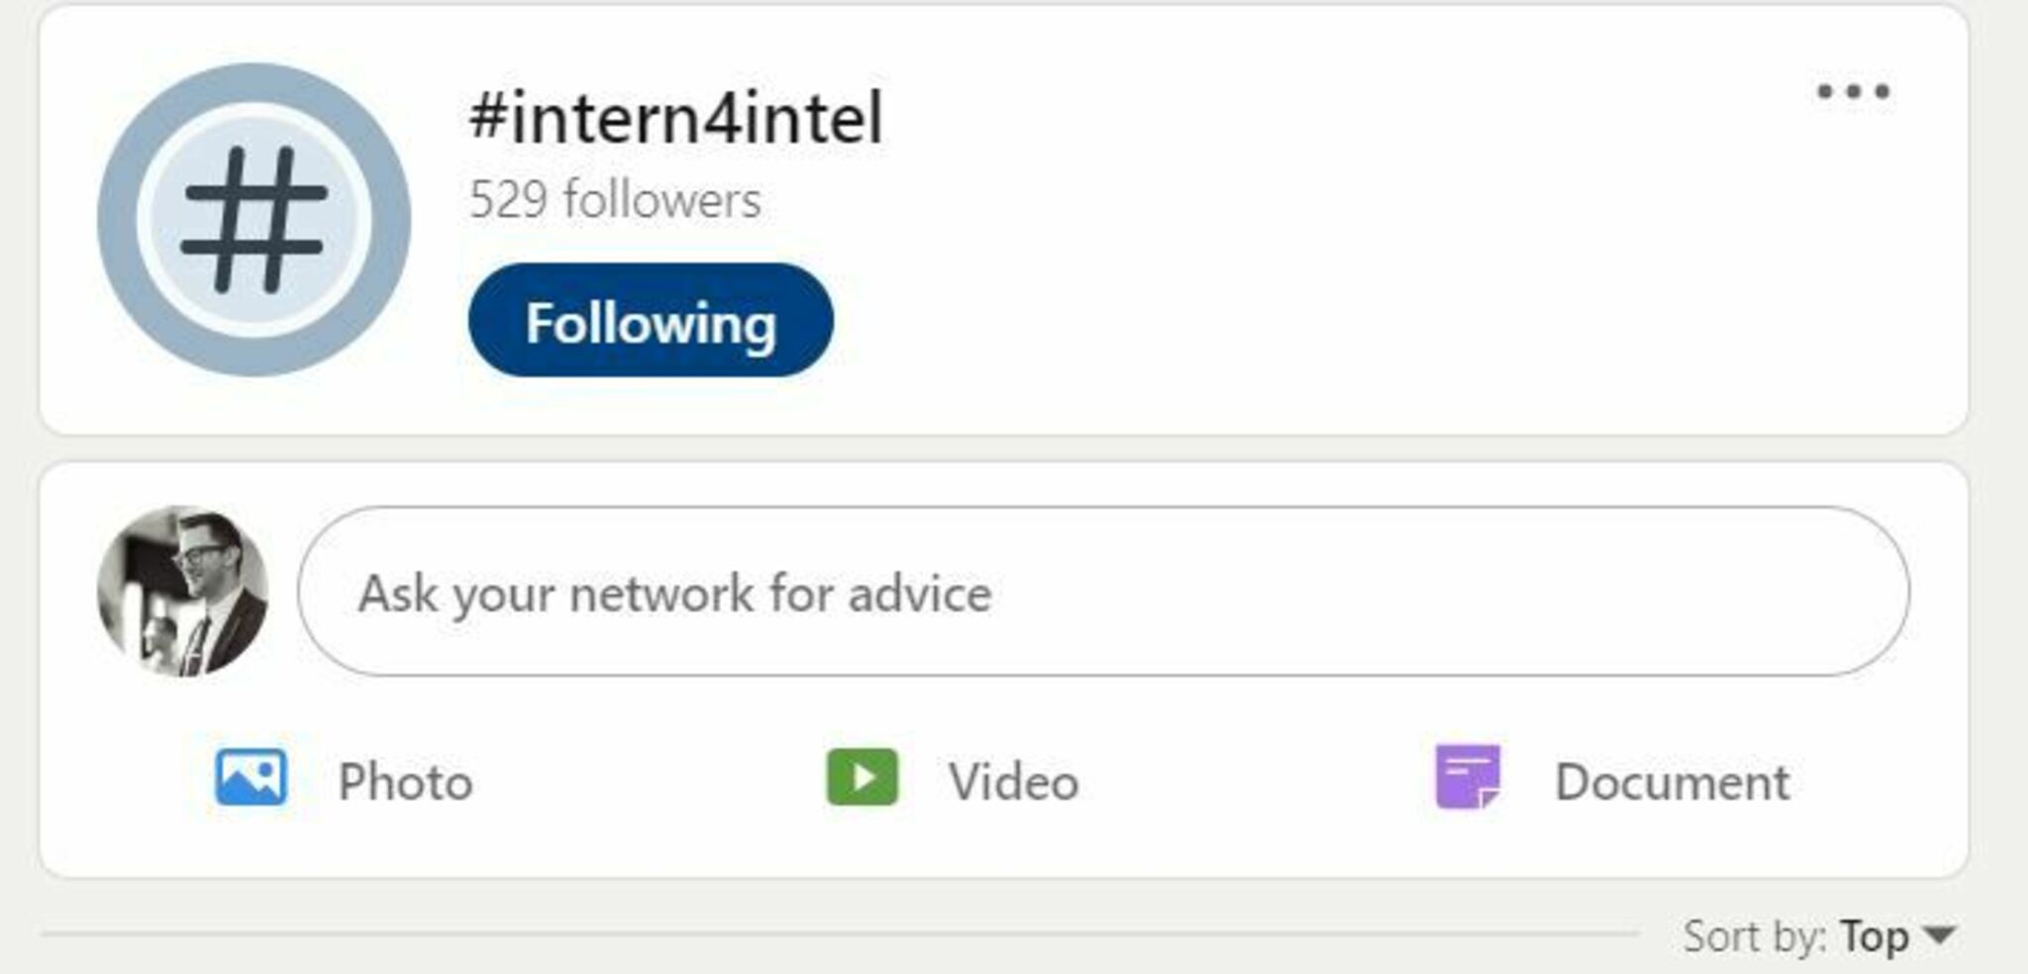Open your profile photo avatar
This screenshot has width=2028, height=974.
tap(183, 592)
